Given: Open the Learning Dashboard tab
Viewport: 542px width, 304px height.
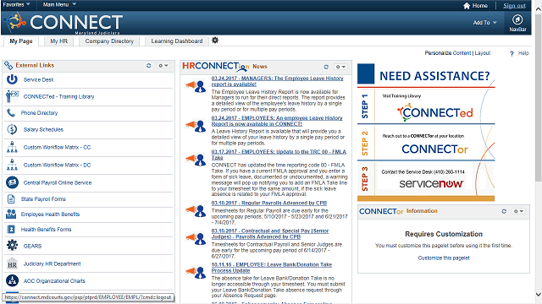Looking at the screenshot, I should [177, 41].
